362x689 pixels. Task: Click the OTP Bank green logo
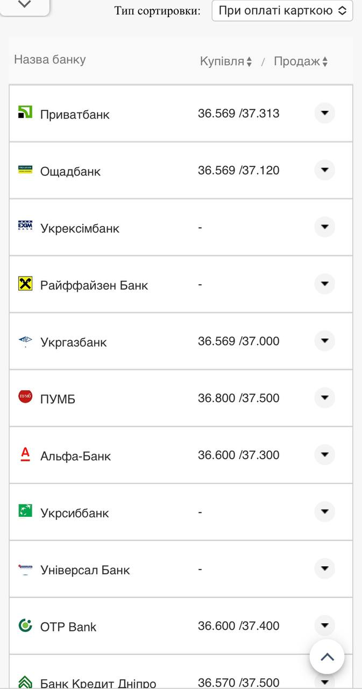click(x=25, y=625)
